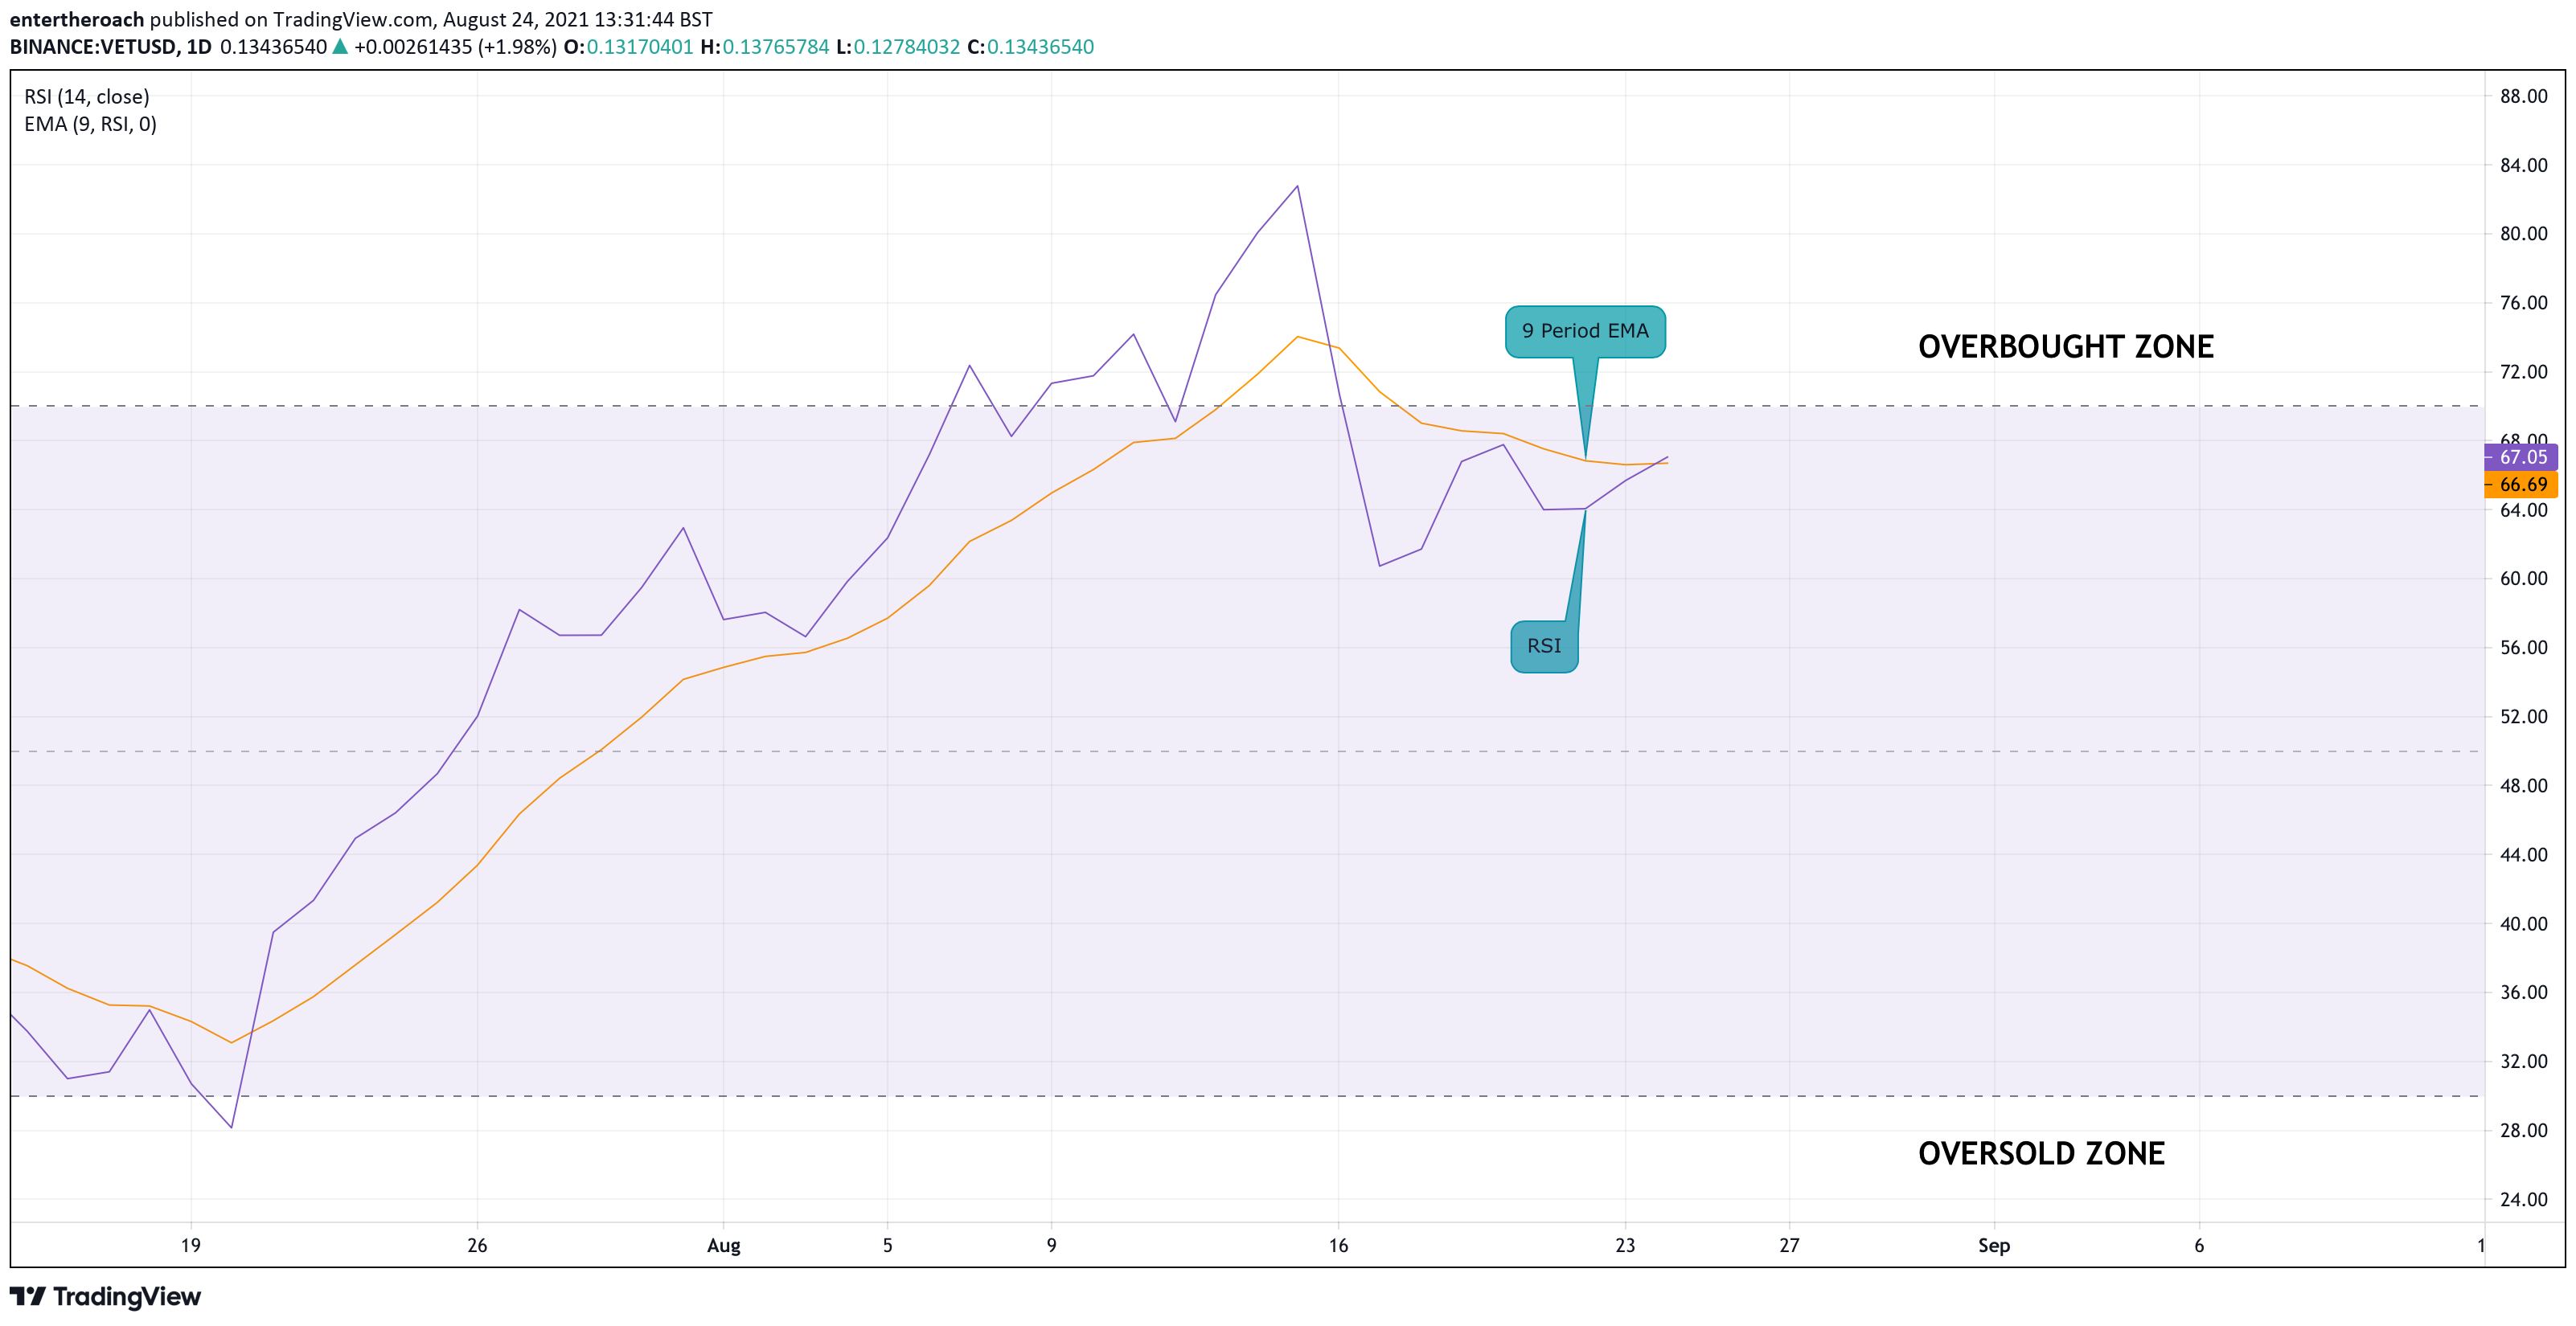
Task: Click the 'Sep' label on time axis
Action: [x=1994, y=1245]
